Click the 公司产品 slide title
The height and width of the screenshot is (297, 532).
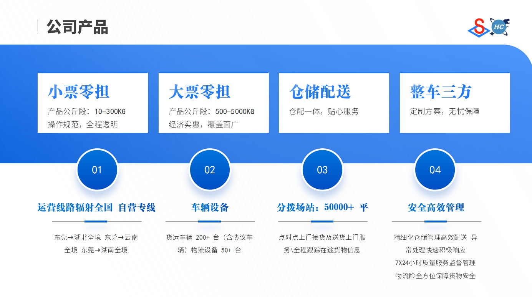(77, 27)
